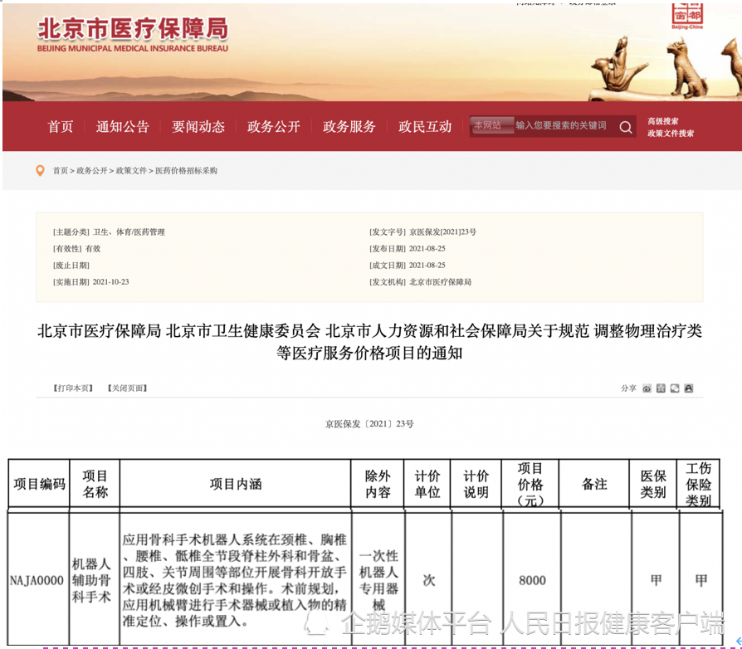The width and height of the screenshot is (742, 649).
Task: Open the 本网站 search scope dropdown
Action: click(492, 125)
